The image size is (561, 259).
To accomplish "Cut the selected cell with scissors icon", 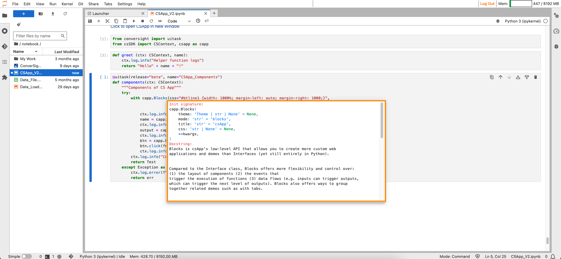I will (108, 21).
